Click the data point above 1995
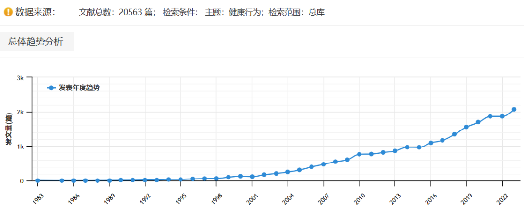Viewport: 524px width, 212px height. tap(180, 179)
